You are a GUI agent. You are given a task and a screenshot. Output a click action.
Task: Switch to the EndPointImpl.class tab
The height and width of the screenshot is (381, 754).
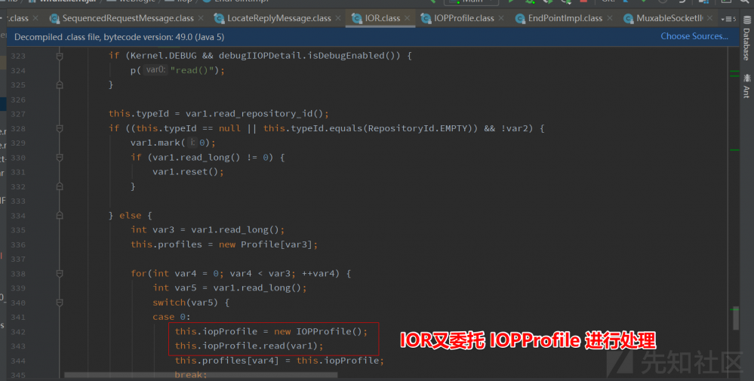(565, 18)
